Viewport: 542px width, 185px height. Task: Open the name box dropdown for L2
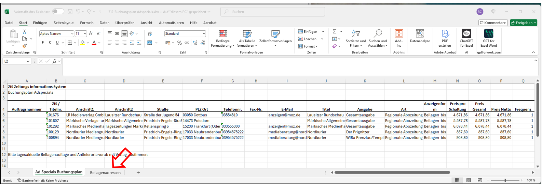[28, 61]
